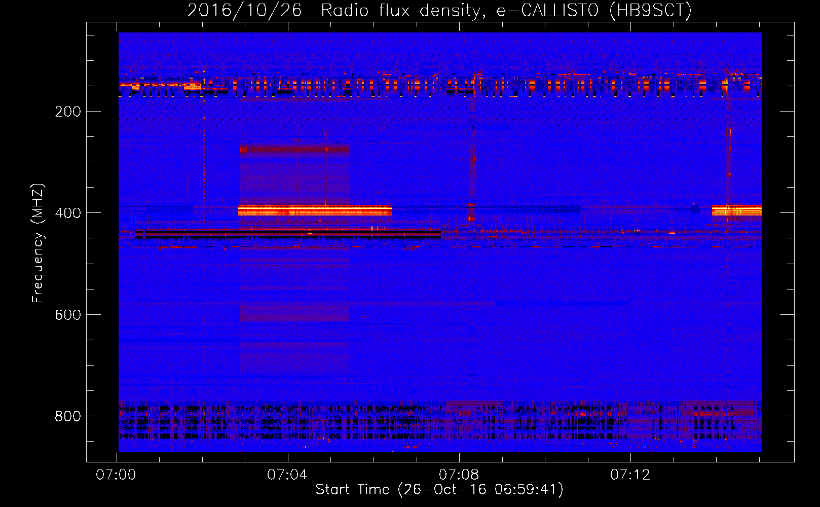Screen dimensions: 820x507
Task: Click the plot title 2016/10/26 Radio flux density
Action: (439, 10)
